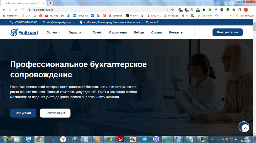Open the Windows Start menu

click(5, 139)
